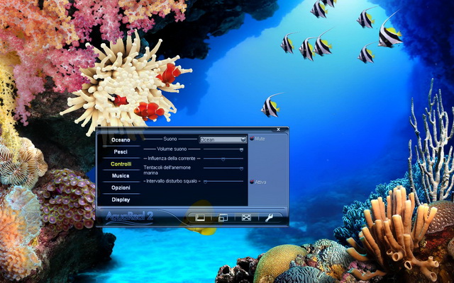This screenshot has height=283, width=454.
Task: Open the Suono dropdown showing Ocean
Action: pyautogui.click(x=223, y=139)
